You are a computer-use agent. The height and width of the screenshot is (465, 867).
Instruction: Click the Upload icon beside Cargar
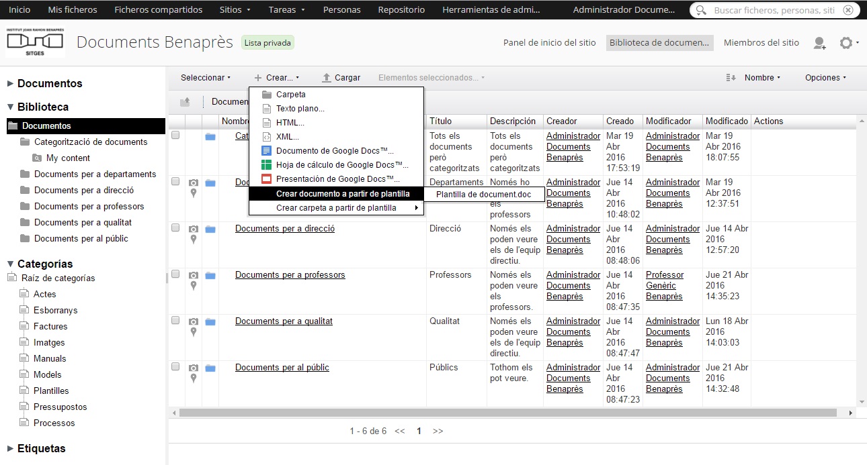(x=327, y=78)
